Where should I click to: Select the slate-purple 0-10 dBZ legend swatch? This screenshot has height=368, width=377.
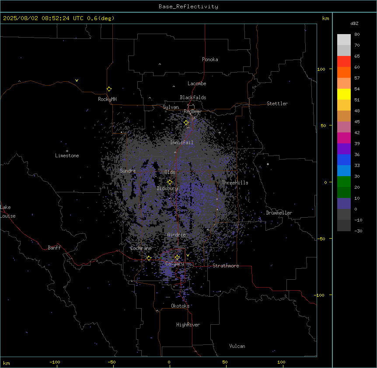point(344,204)
